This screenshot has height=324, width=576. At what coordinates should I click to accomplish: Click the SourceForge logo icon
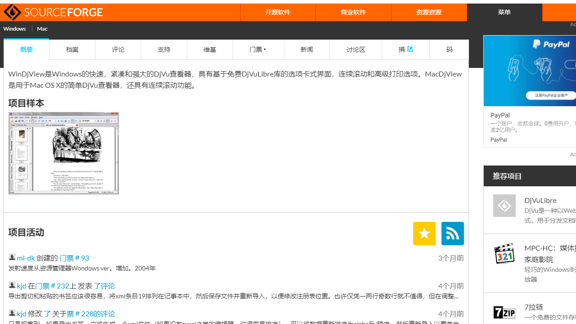[x=12, y=12]
